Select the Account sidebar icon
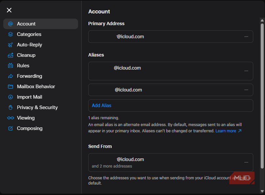265x195 pixels. (10, 24)
